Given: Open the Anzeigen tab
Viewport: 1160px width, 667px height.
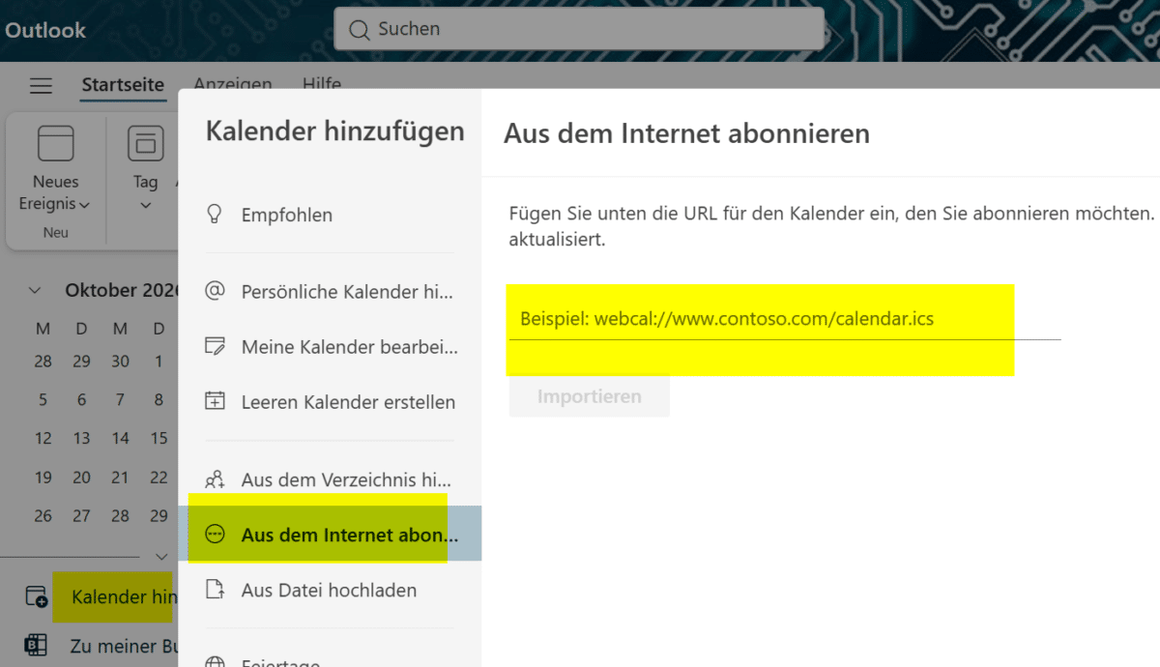Looking at the screenshot, I should pos(233,85).
